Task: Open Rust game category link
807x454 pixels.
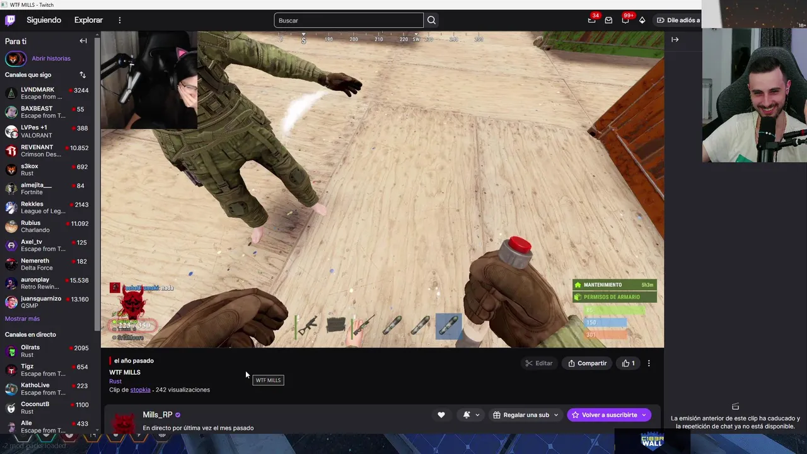Action: (x=115, y=381)
